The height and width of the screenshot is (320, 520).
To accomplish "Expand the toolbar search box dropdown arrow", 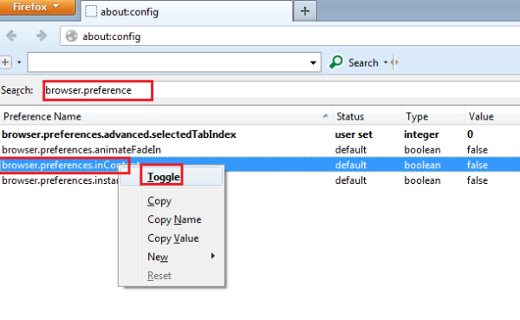I will [x=313, y=62].
